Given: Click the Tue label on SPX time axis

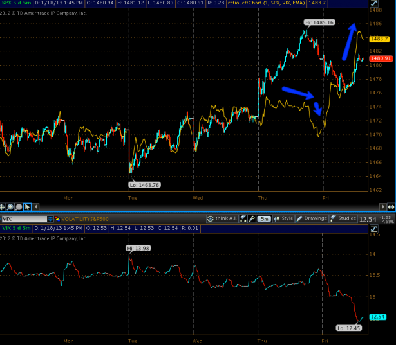Looking at the screenshot, I should tap(133, 198).
